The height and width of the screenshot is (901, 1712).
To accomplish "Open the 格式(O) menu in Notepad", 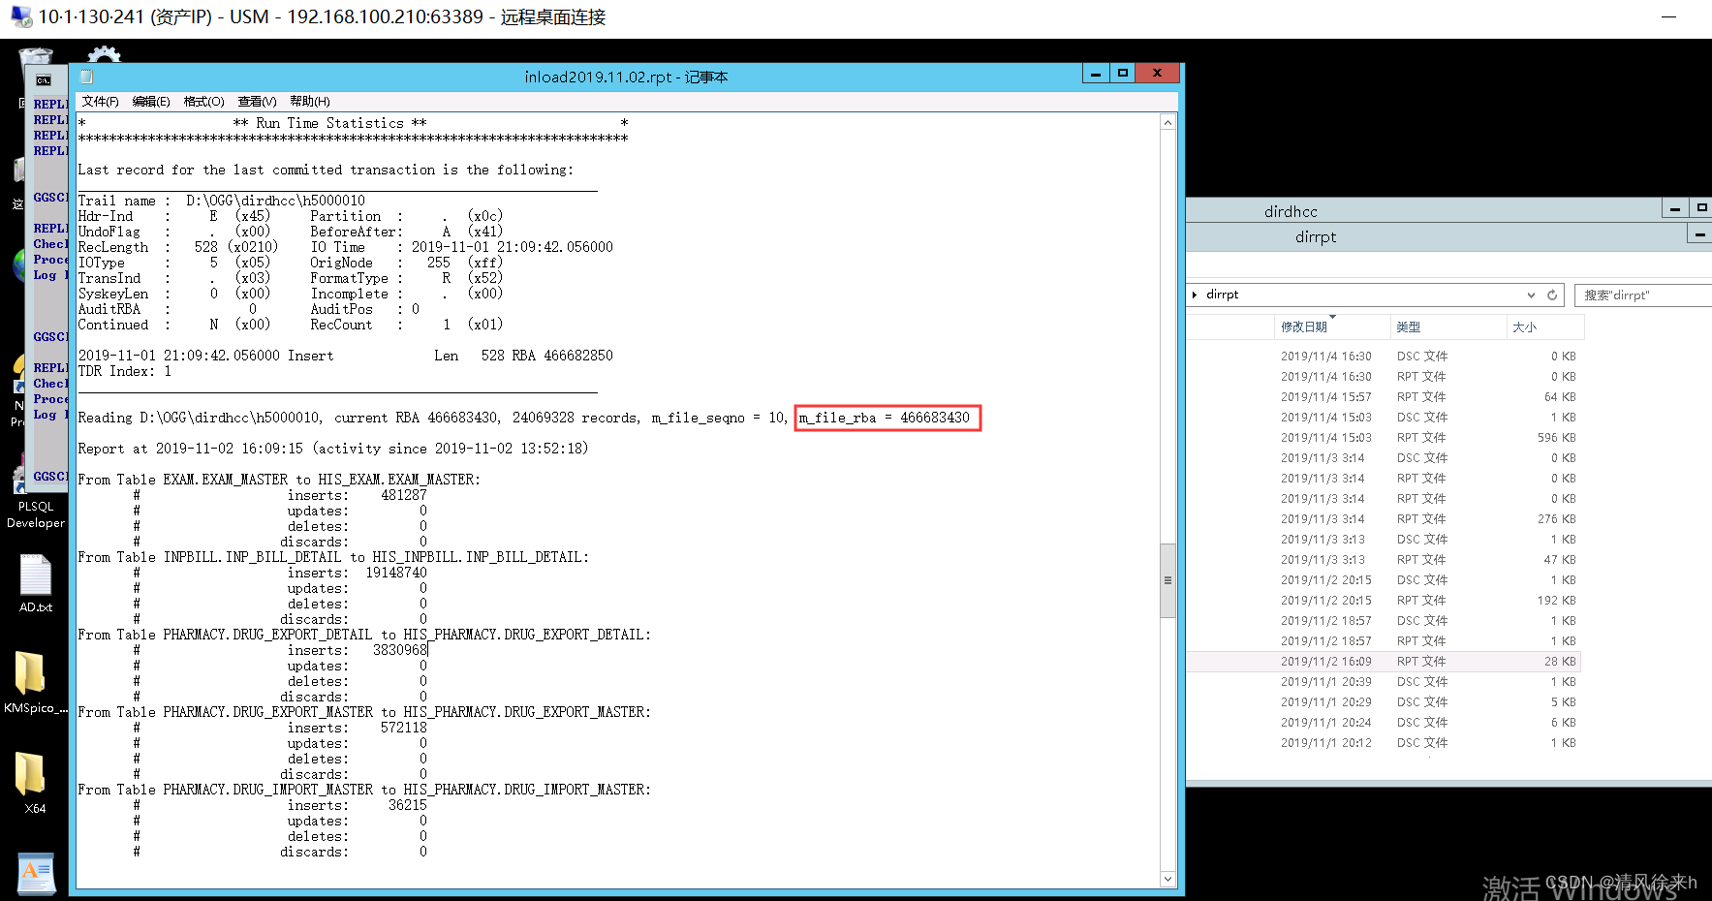I will click(x=202, y=101).
